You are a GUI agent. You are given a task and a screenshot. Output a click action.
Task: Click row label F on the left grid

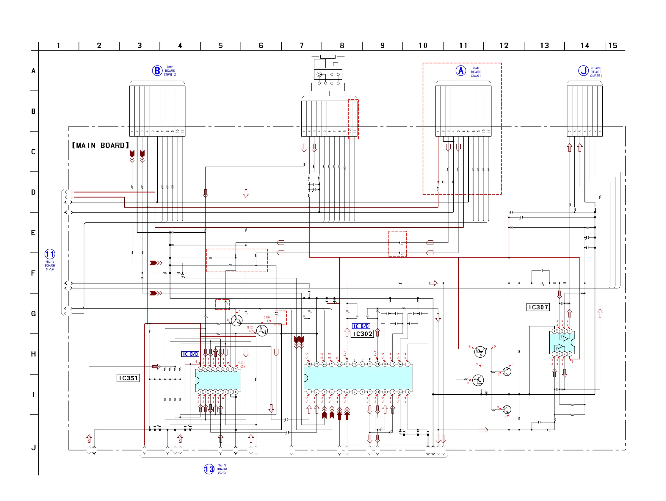click(x=33, y=273)
